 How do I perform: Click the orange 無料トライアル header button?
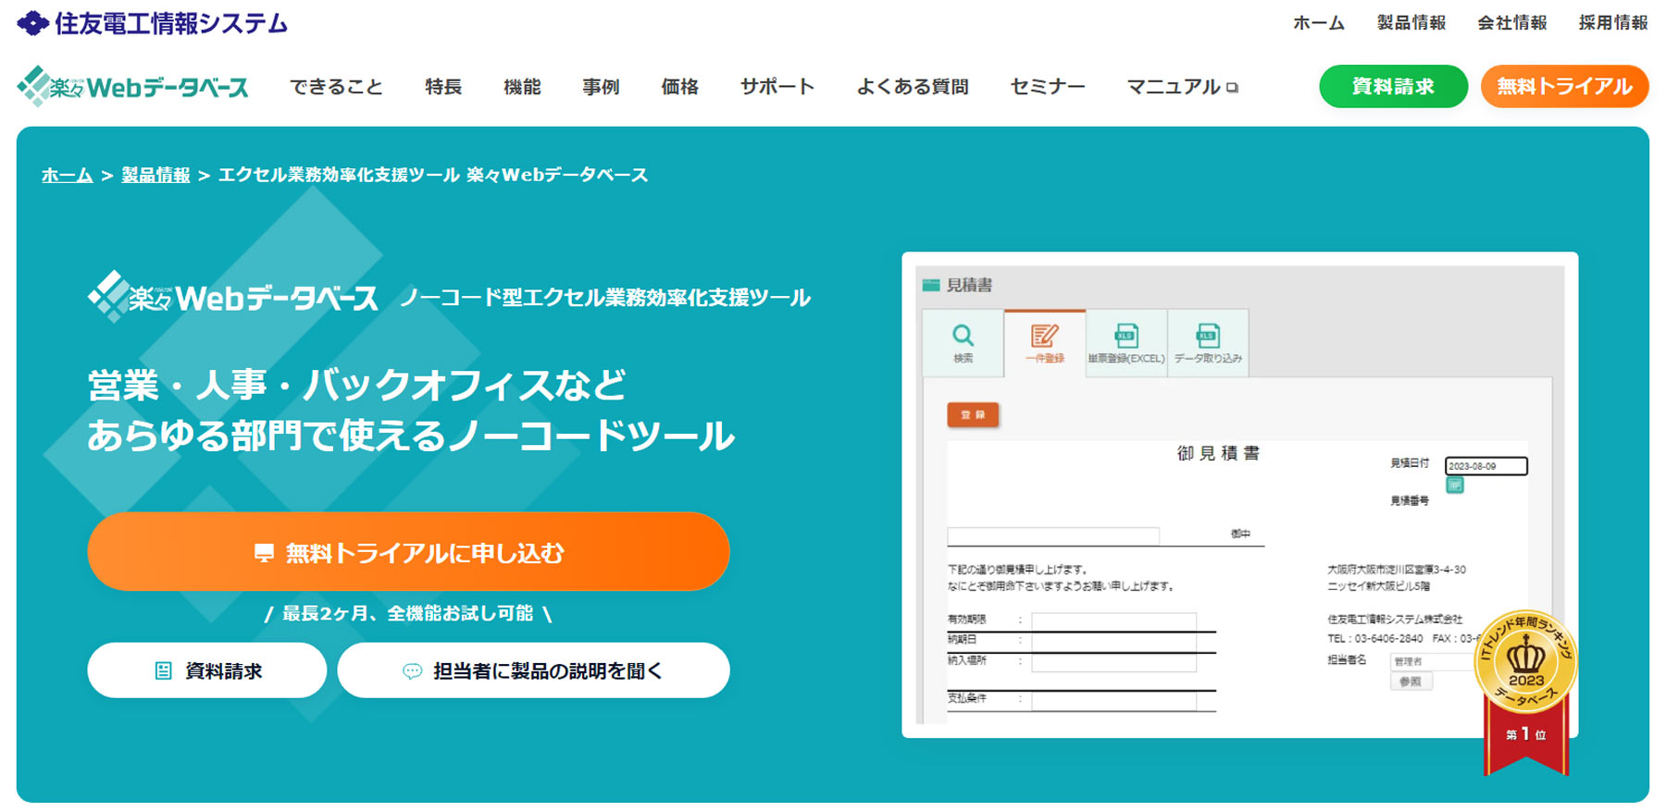(1564, 86)
